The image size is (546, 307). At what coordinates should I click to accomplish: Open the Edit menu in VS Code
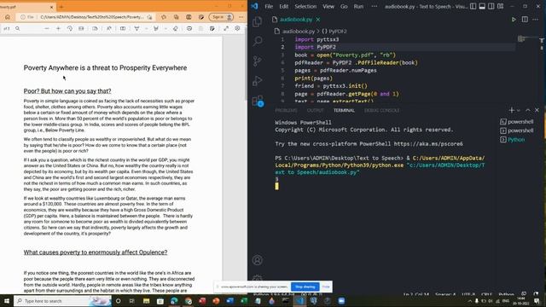click(x=284, y=6)
